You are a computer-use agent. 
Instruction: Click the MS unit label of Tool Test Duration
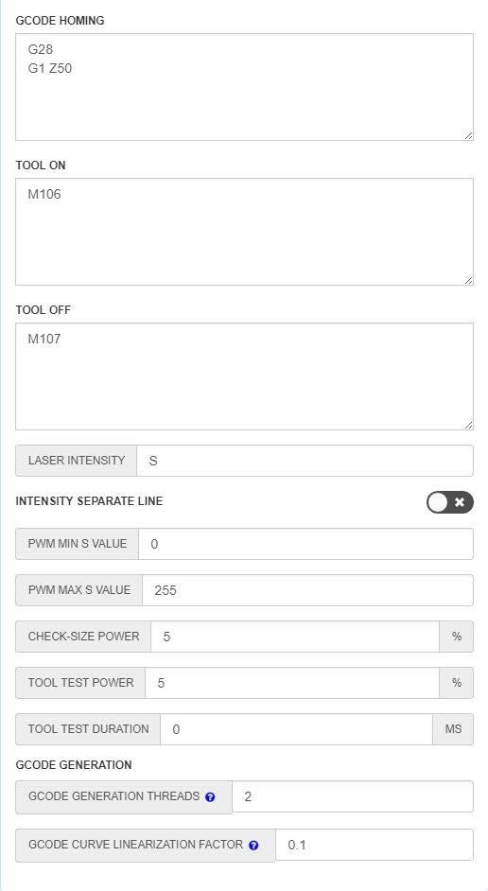coord(453,729)
